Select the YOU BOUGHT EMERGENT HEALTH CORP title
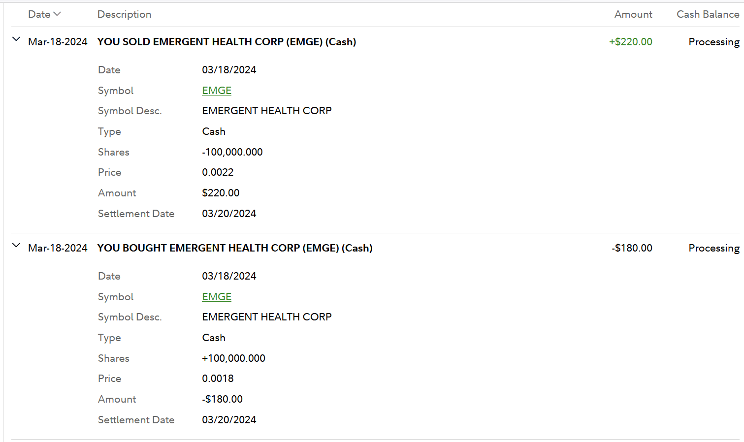 coord(235,248)
